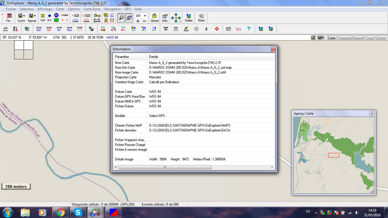Open the Selection menu
Image resolution: width=388 pixels, height=218 pixels.
tap(27, 9)
